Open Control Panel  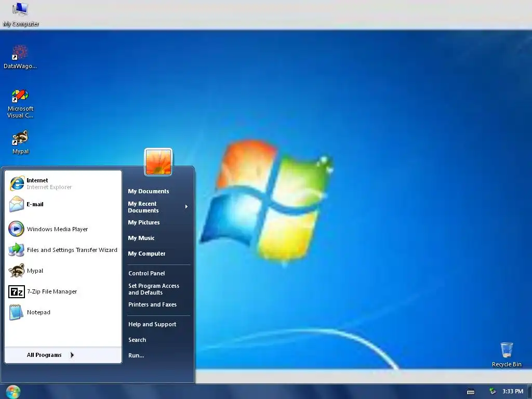tap(158, 273)
